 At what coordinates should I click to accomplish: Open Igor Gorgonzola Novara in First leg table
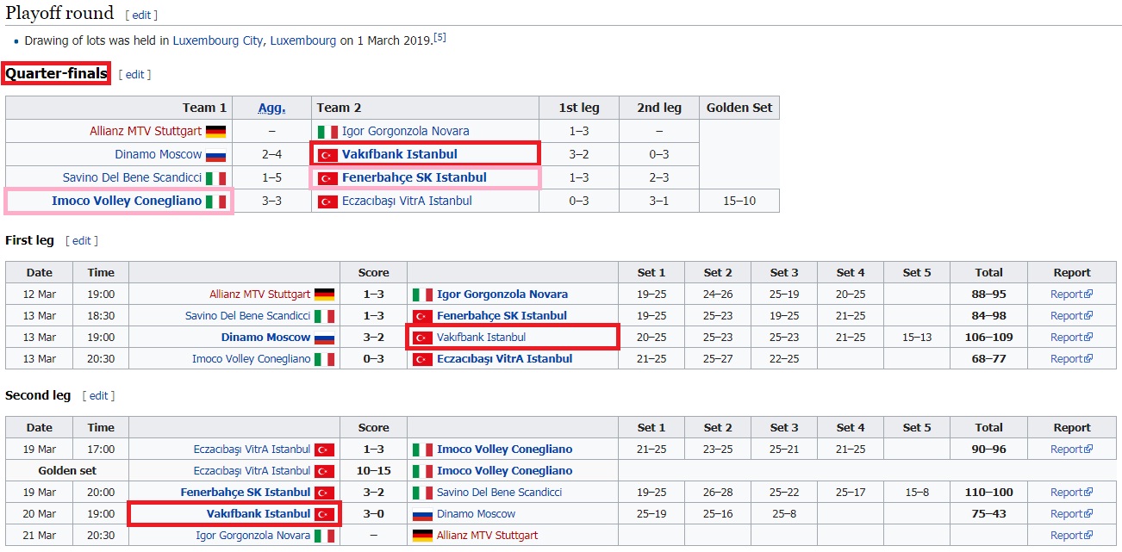click(x=502, y=295)
